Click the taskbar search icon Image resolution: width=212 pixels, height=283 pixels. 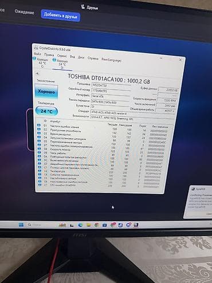tap(29, 225)
